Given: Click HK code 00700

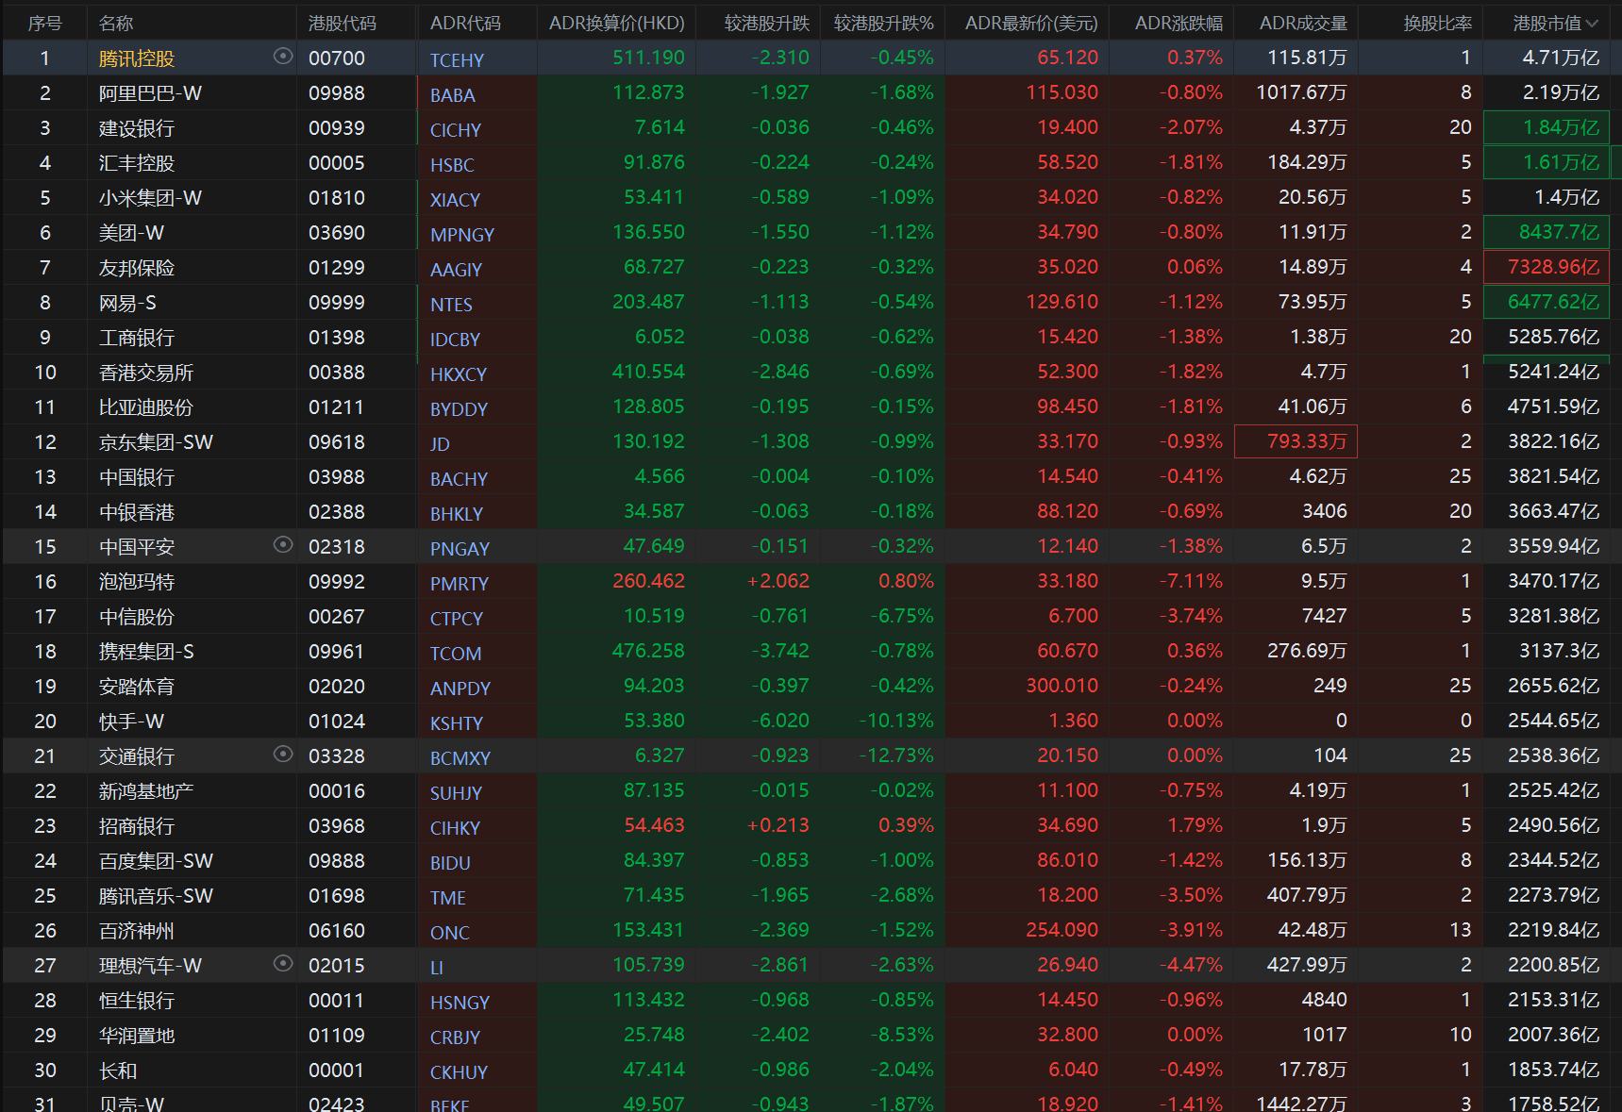Looking at the screenshot, I should 337,58.
